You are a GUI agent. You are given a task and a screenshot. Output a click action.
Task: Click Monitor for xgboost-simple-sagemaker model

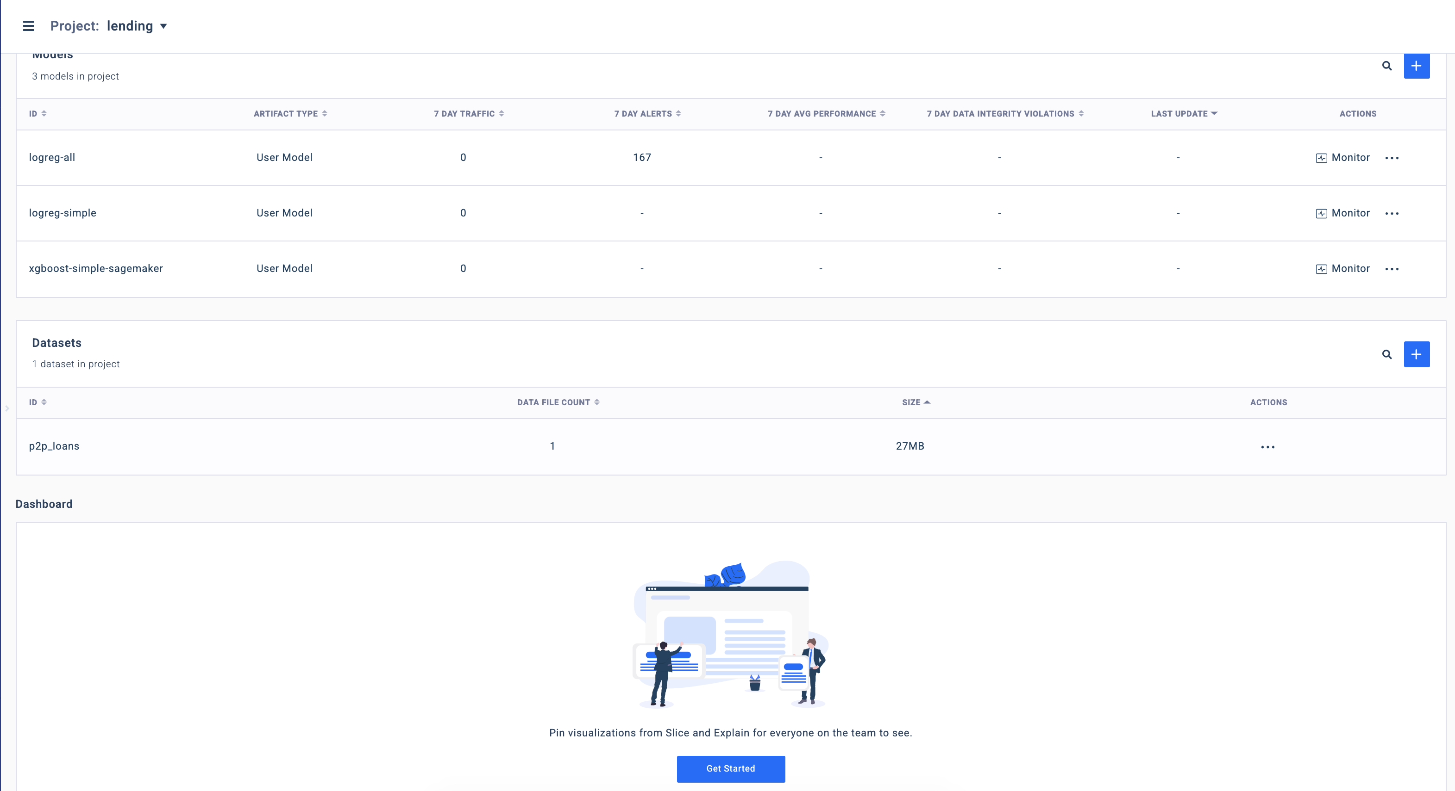coord(1342,269)
